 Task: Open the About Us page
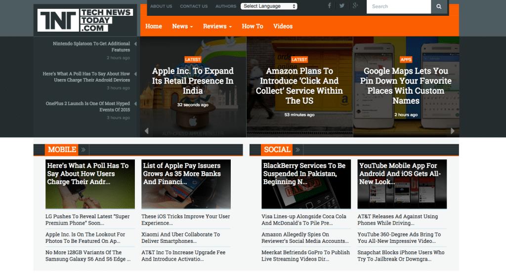161,6
